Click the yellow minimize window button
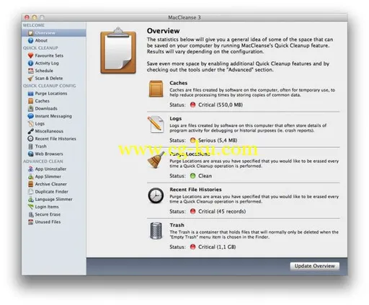 pyautogui.click(x=35, y=17)
